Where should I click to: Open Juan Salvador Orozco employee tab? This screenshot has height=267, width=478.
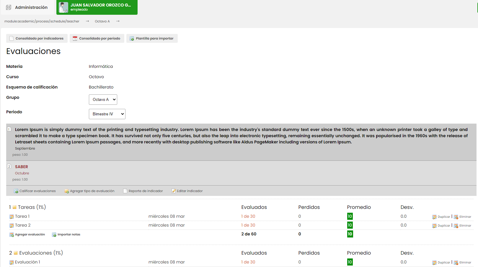97,7
